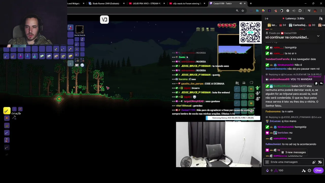This screenshot has height=183, width=325.
Task: Open channel points balance showing 100
Action: tap(279, 171)
